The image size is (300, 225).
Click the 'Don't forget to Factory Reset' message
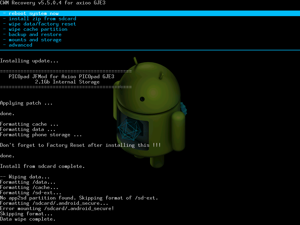(x=80, y=145)
